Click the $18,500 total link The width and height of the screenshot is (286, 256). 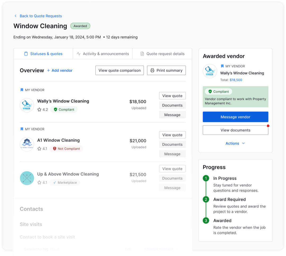pyautogui.click(x=236, y=80)
